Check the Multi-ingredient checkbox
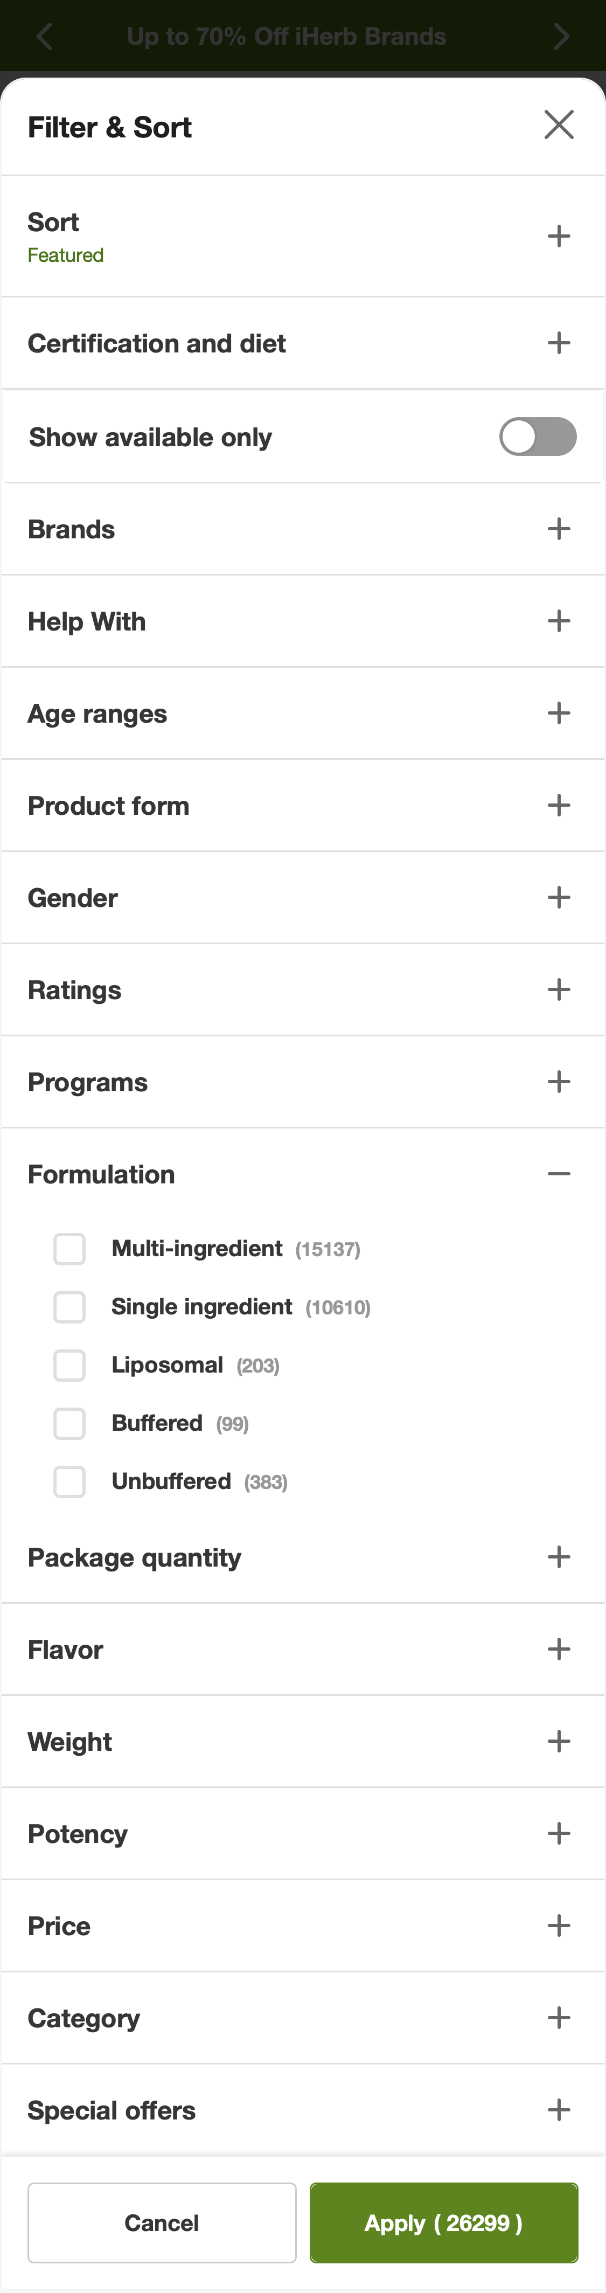The height and width of the screenshot is (2293, 606). pyautogui.click(x=69, y=1249)
